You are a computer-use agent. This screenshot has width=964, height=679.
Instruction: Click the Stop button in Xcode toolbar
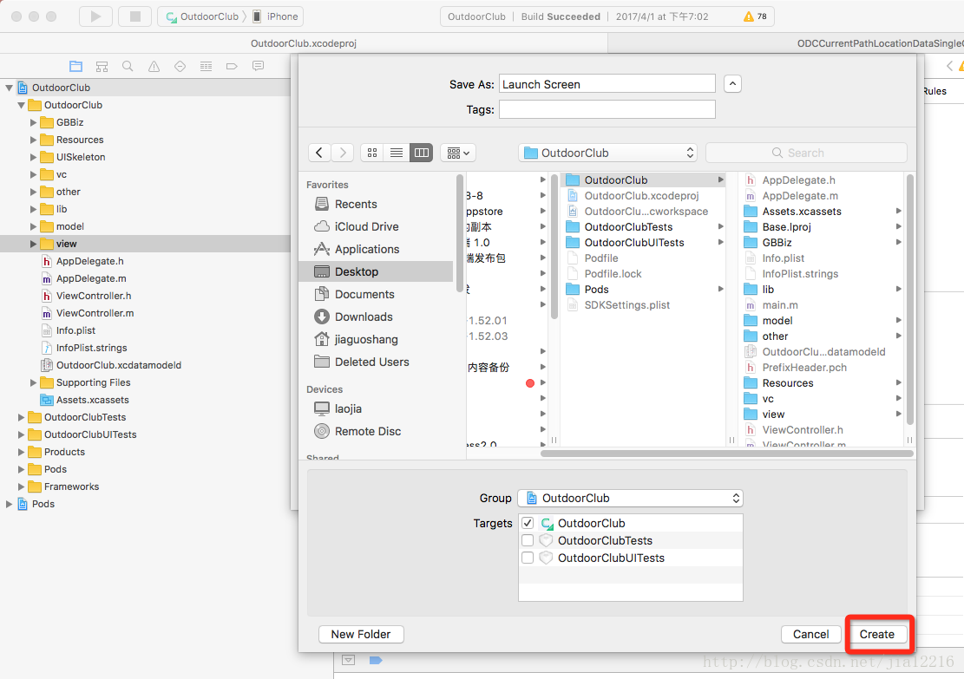point(135,16)
